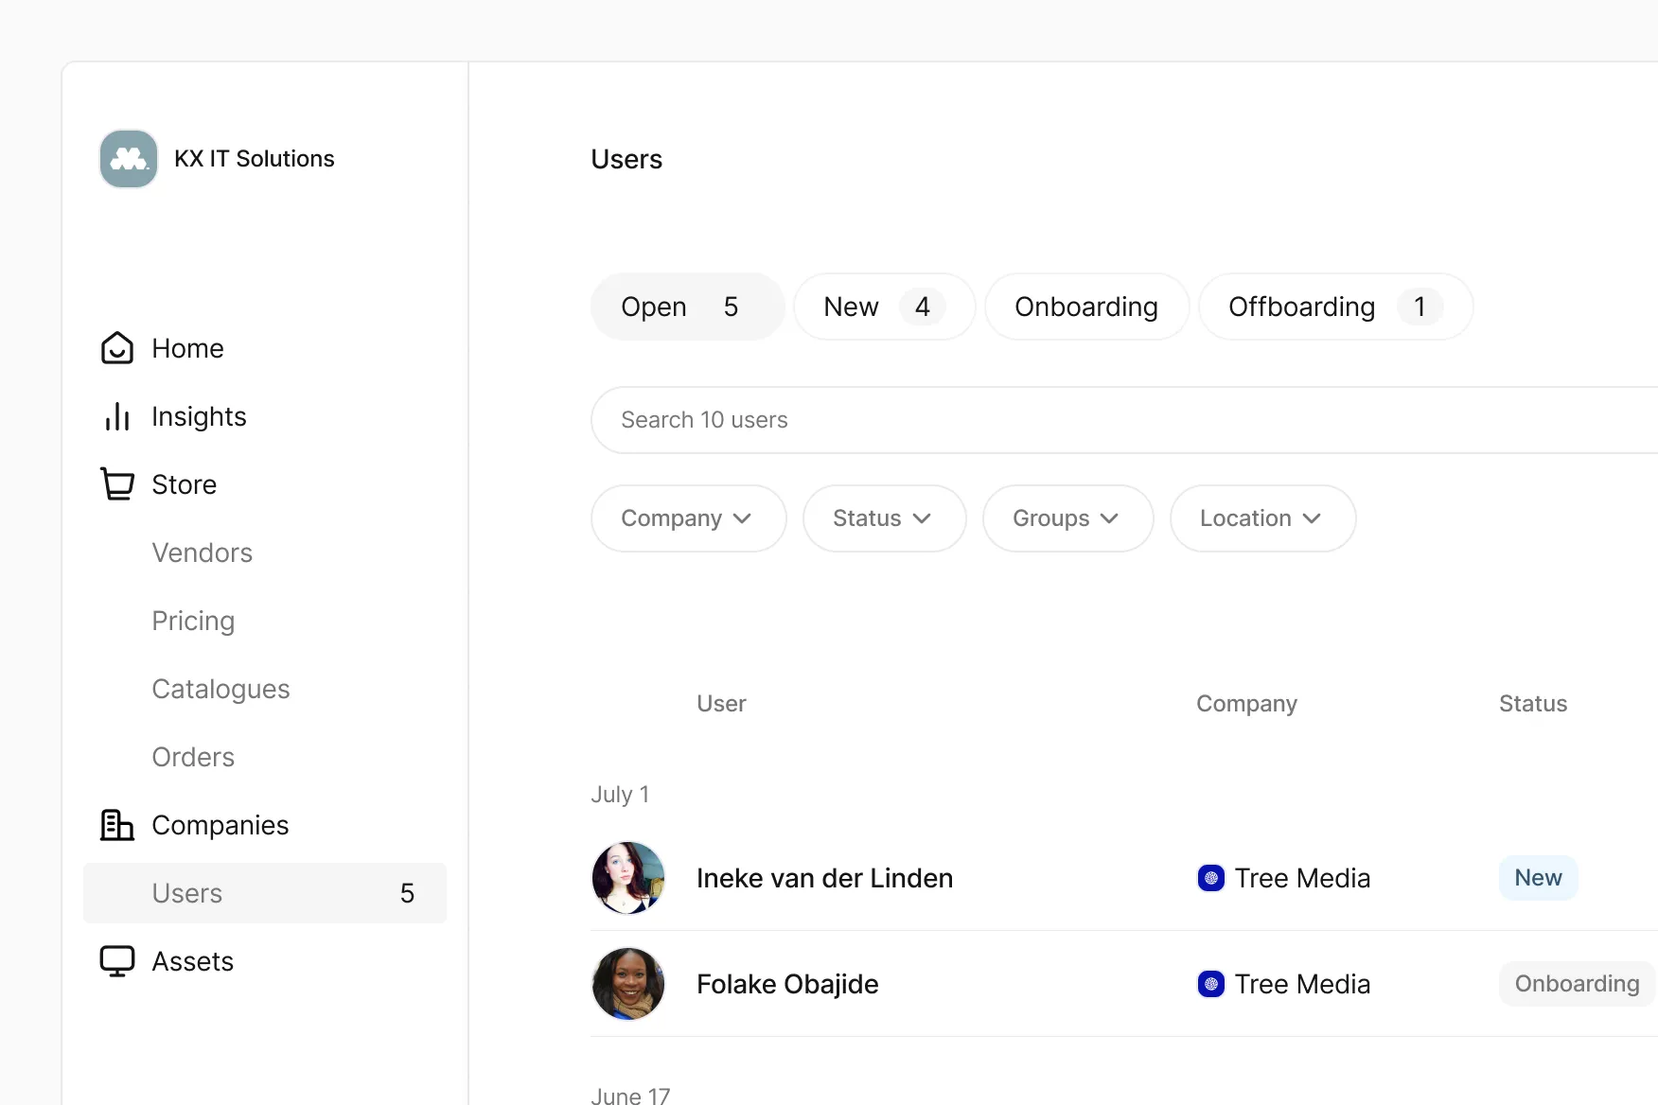This screenshot has height=1105, width=1658.
Task: Click the KX IT Solutions logo
Action: [128, 158]
